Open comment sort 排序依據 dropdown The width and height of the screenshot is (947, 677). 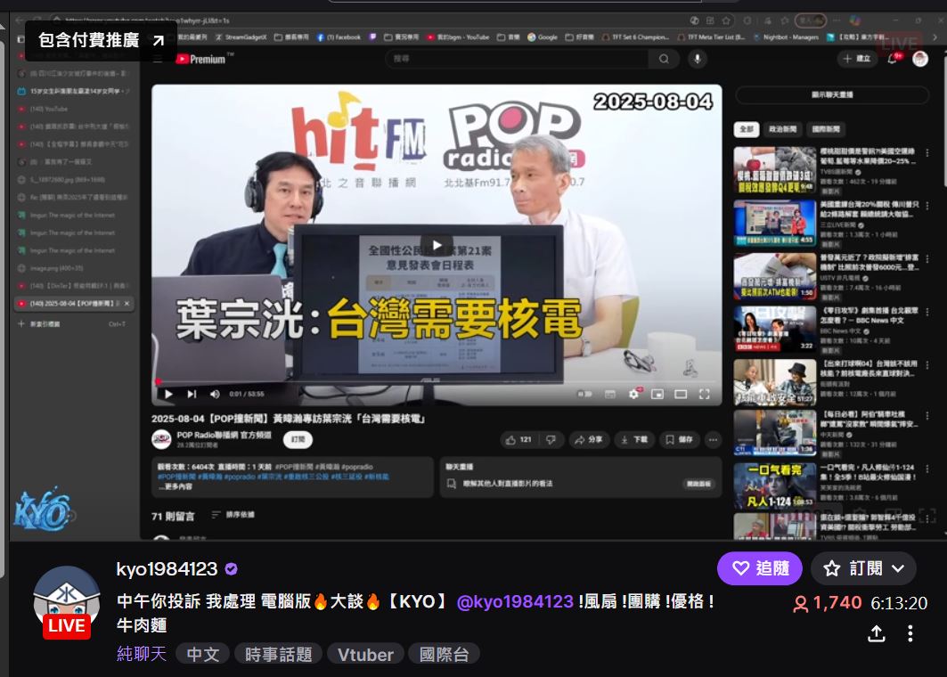point(233,515)
